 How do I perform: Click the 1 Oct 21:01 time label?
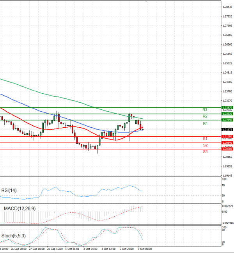coord(73,249)
